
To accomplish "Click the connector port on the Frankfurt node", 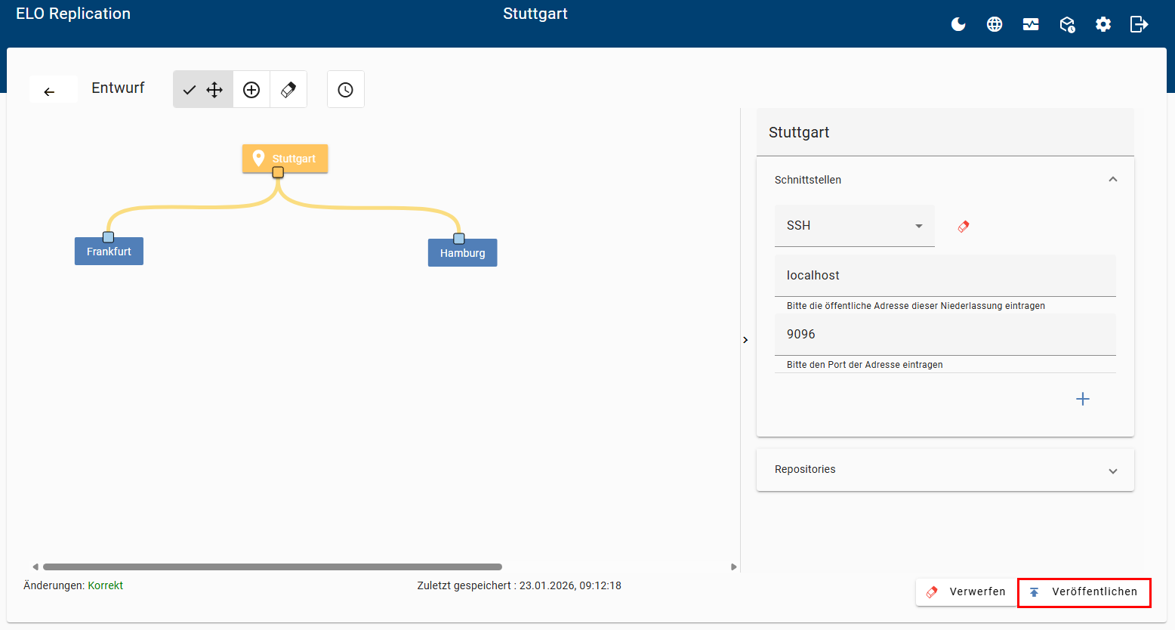I will pos(108,237).
